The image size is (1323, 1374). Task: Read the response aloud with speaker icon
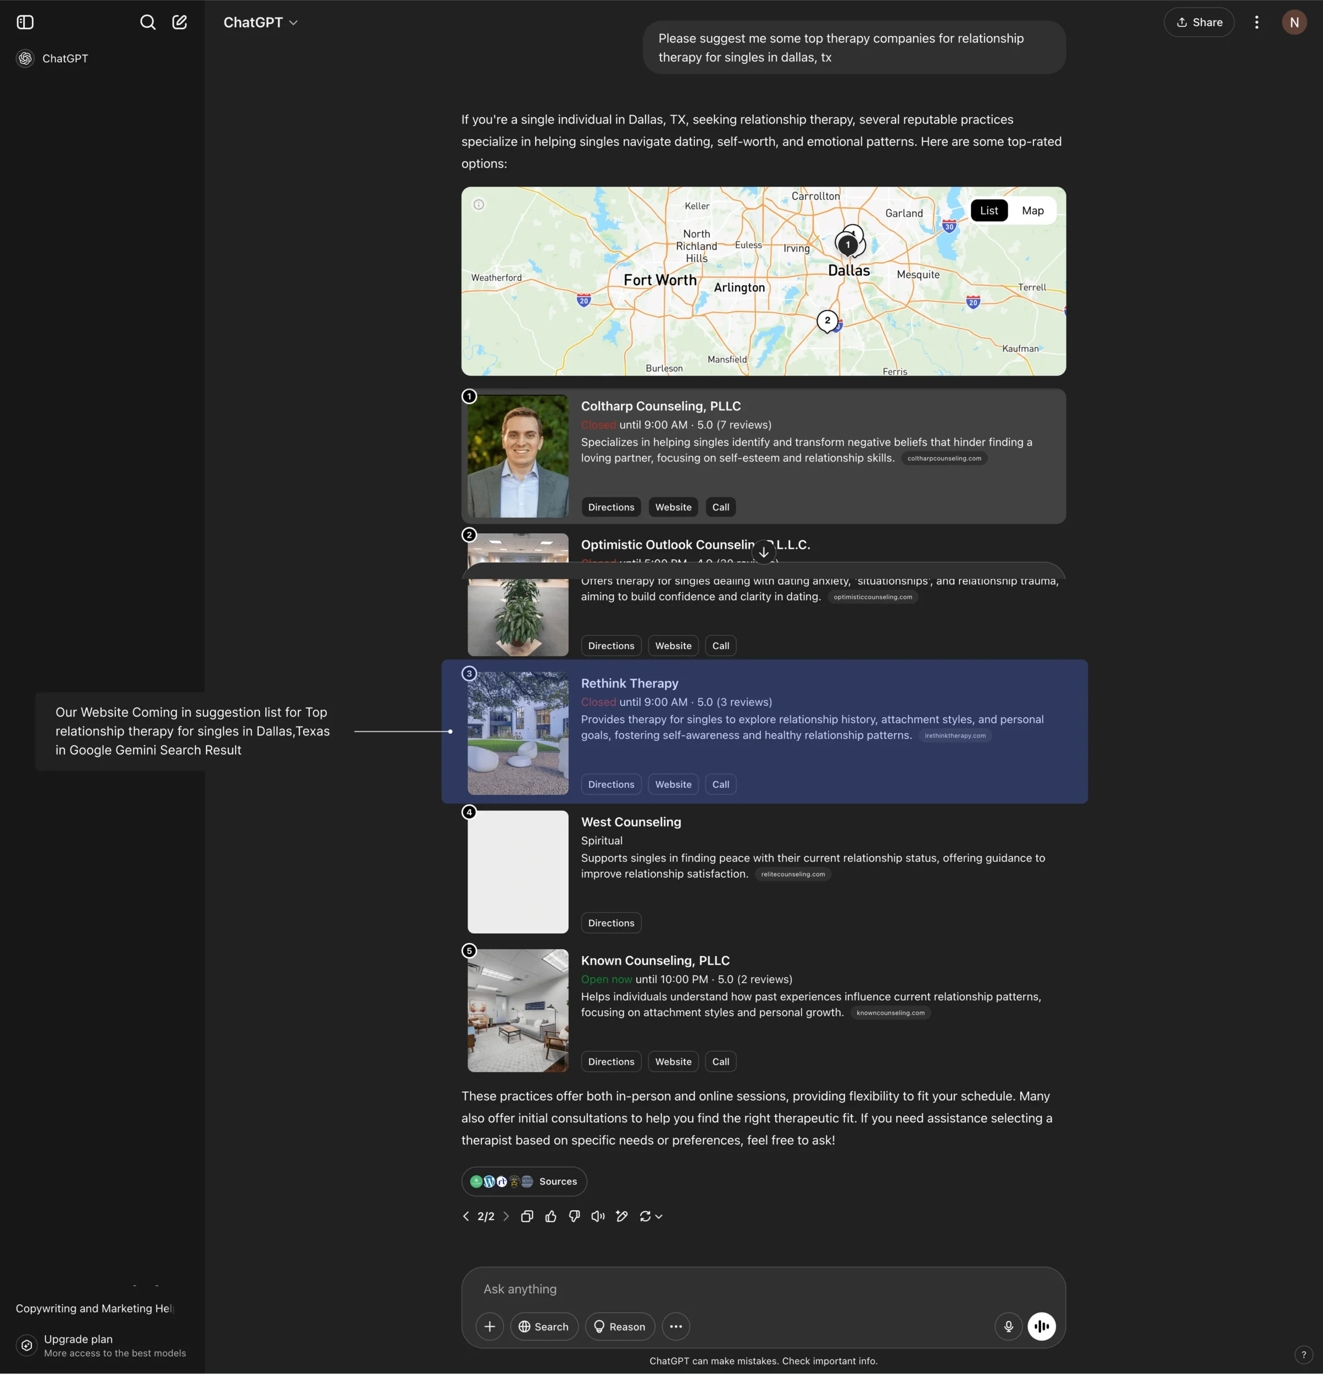coord(598,1217)
